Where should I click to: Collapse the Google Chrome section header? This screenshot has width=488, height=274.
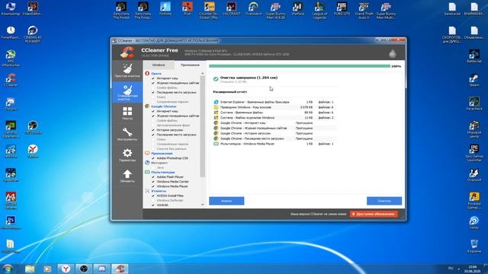(164, 107)
